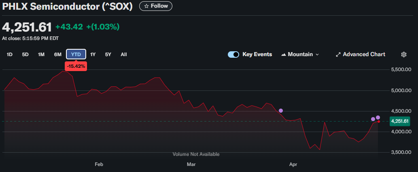Viewport: 418px width, 172px height.
Task: Click the red current-price dot on chart
Action: click(378, 122)
